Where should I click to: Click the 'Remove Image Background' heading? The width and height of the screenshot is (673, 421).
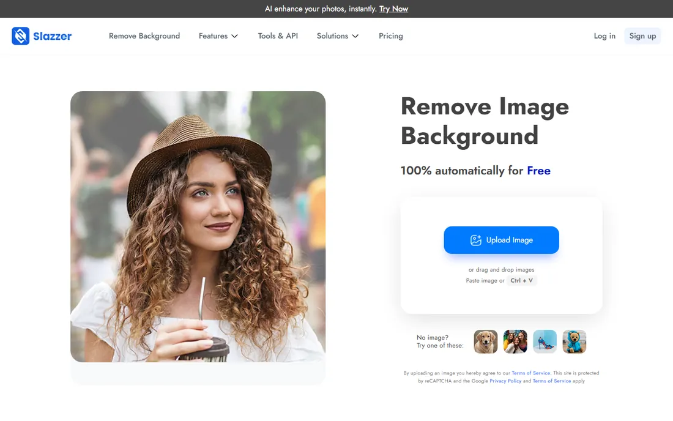click(485, 121)
